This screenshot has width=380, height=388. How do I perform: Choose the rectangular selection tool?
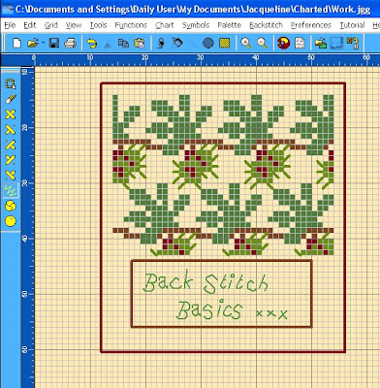tap(11, 84)
